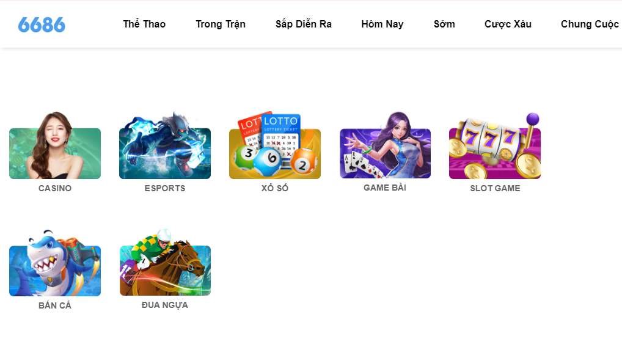
Task: Click the CASINO text label
Action: pyautogui.click(x=55, y=188)
